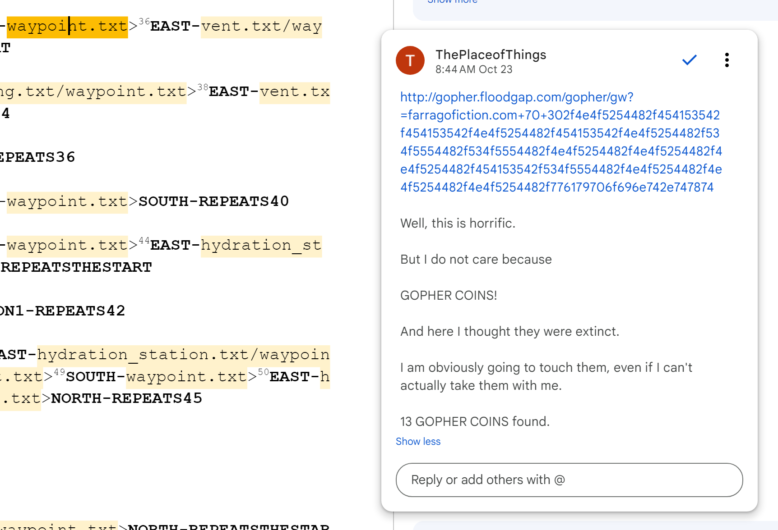Click the 'Well, this is horrific.' comment text
This screenshot has width=778, height=530.
(458, 223)
